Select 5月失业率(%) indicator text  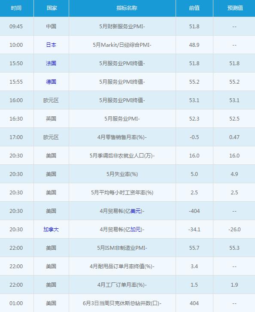(122, 174)
